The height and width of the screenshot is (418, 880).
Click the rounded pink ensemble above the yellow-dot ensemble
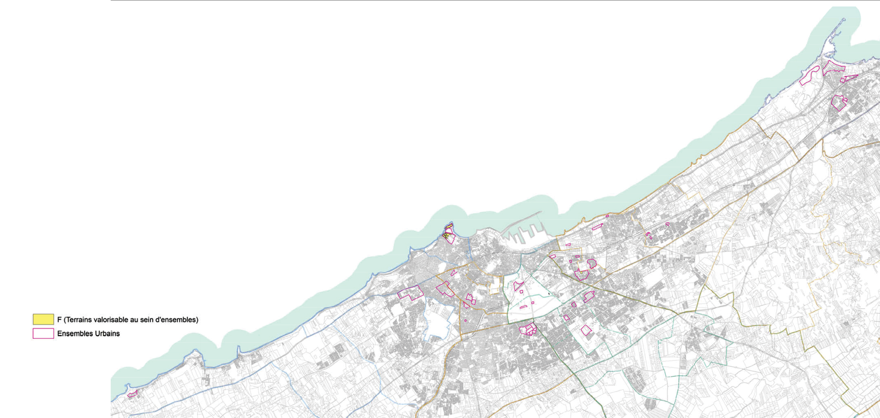(591, 263)
